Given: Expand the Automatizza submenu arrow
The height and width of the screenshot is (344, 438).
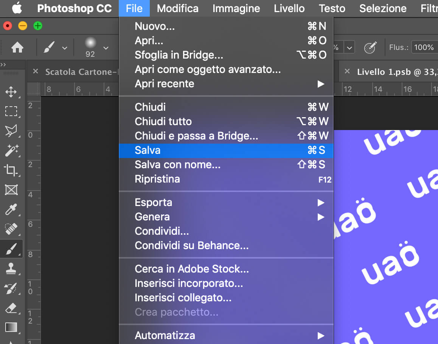Looking at the screenshot, I should (x=321, y=336).
